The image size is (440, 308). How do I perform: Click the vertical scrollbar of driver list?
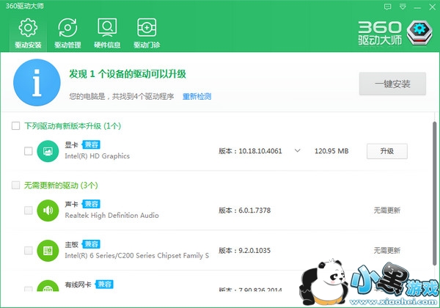[x=434, y=194]
